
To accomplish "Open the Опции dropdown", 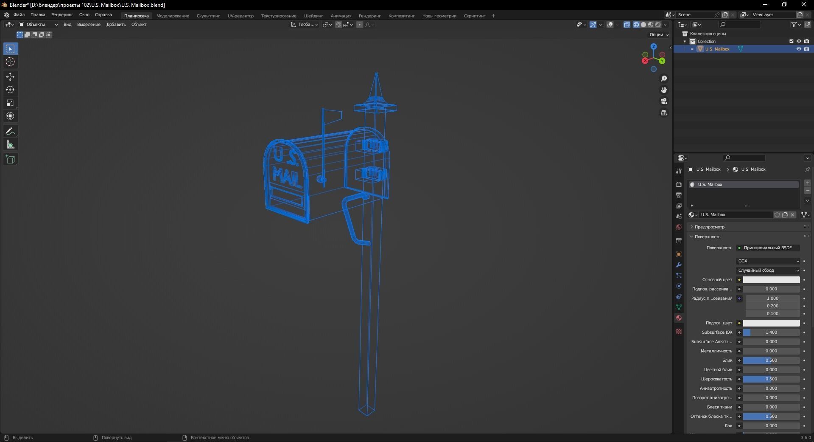I will click(659, 35).
